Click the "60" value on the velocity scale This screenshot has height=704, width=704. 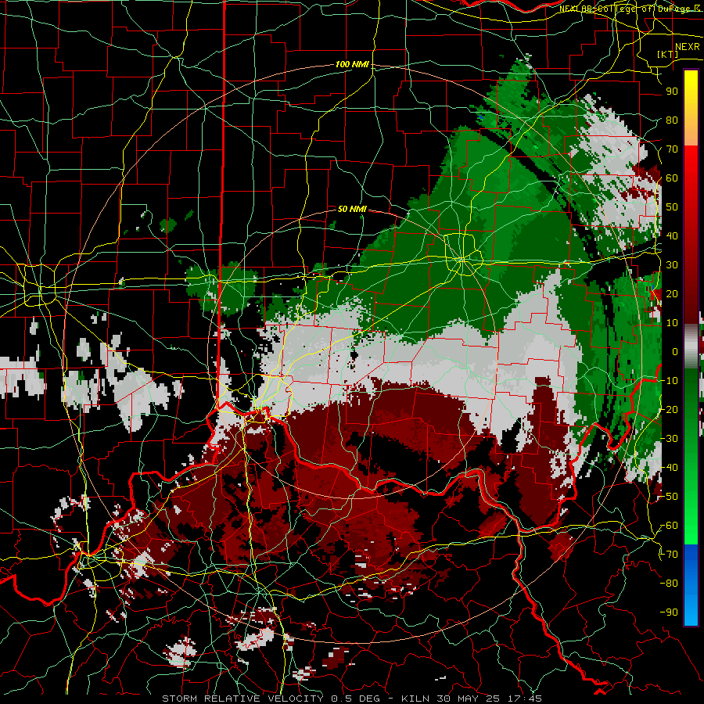pyautogui.click(x=672, y=178)
